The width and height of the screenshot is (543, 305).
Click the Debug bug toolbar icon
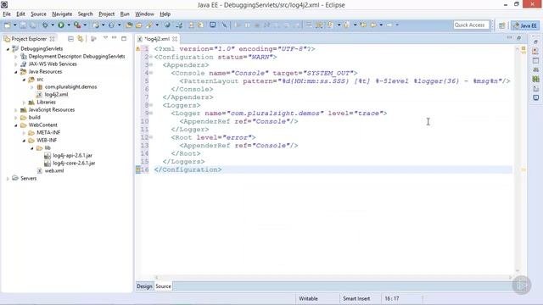pos(45,25)
